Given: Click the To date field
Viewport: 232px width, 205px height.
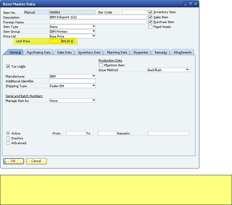Looking at the screenshot, I should pos(107,133).
